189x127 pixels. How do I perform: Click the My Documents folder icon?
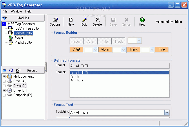[x=9, y=76]
